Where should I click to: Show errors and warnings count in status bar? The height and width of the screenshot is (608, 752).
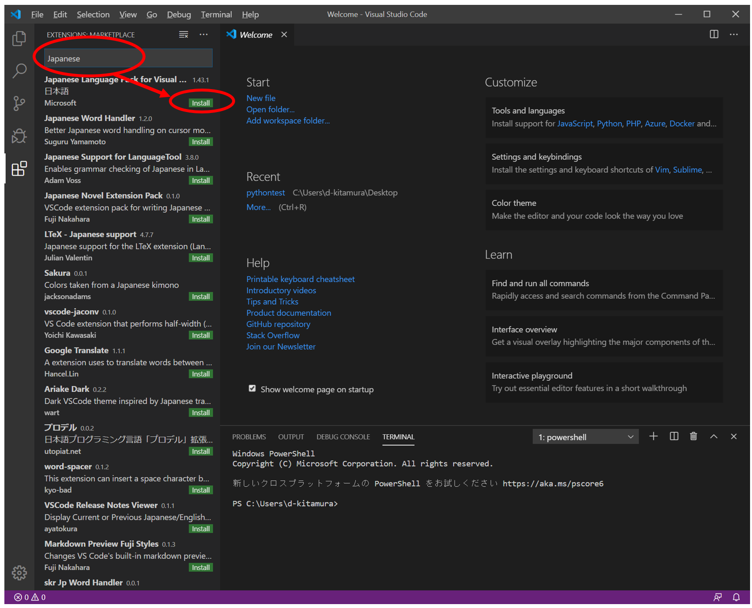pyautogui.click(x=30, y=597)
